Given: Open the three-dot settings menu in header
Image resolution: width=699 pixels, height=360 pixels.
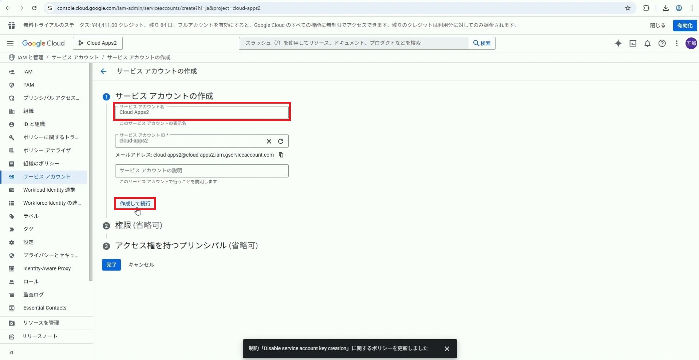Looking at the screenshot, I should [x=676, y=43].
